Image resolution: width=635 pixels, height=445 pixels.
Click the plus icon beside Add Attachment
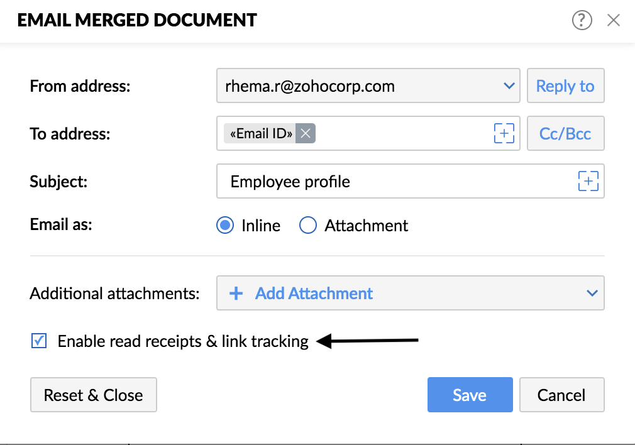tap(236, 293)
